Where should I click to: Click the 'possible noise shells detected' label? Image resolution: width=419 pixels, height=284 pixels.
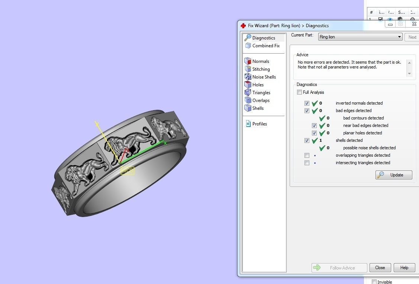click(x=369, y=148)
